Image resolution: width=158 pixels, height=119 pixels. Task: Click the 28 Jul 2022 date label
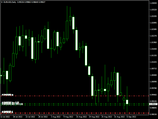click(43, 117)
